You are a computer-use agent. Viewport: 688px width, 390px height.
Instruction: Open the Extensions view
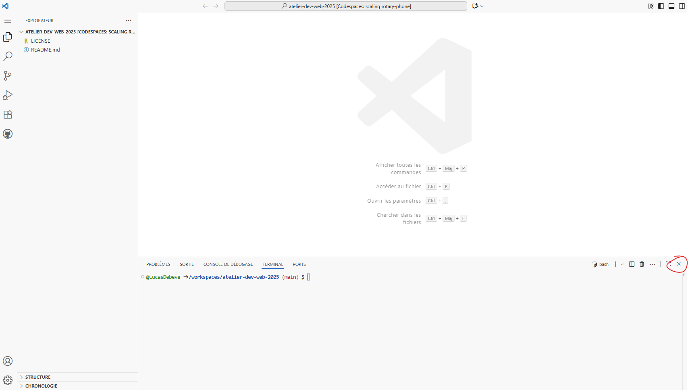click(7, 114)
